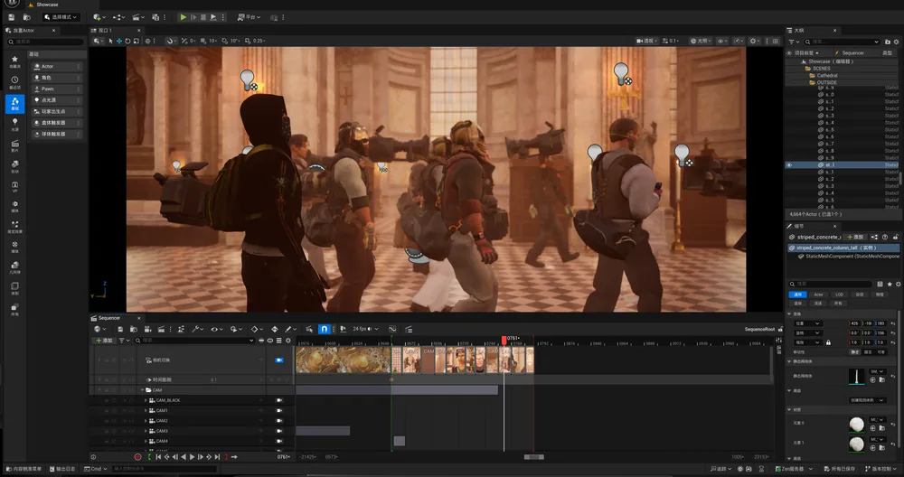Open the Sequencer keyframe options diamond dropdown
Viewport: 904px width, 477px height.
(257, 329)
